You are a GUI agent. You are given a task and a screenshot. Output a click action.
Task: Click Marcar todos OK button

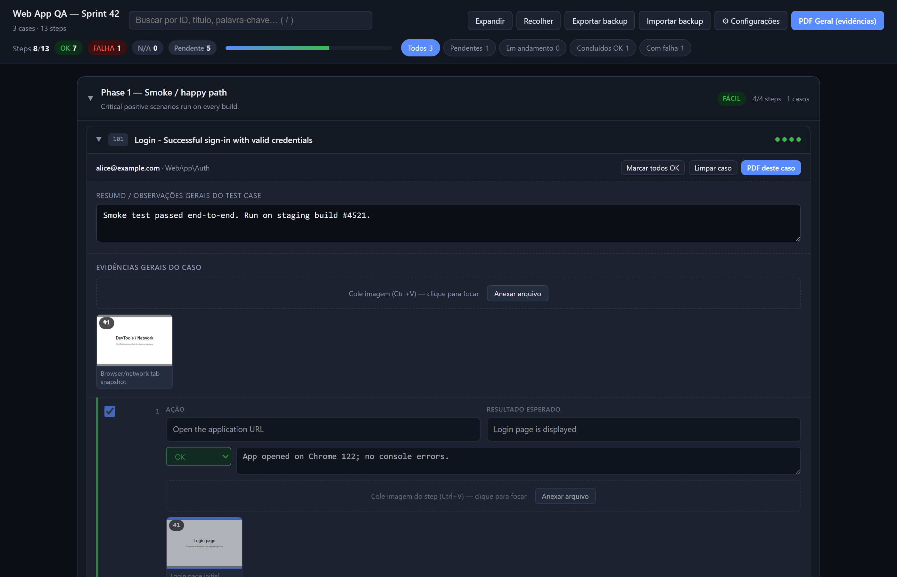pos(652,168)
